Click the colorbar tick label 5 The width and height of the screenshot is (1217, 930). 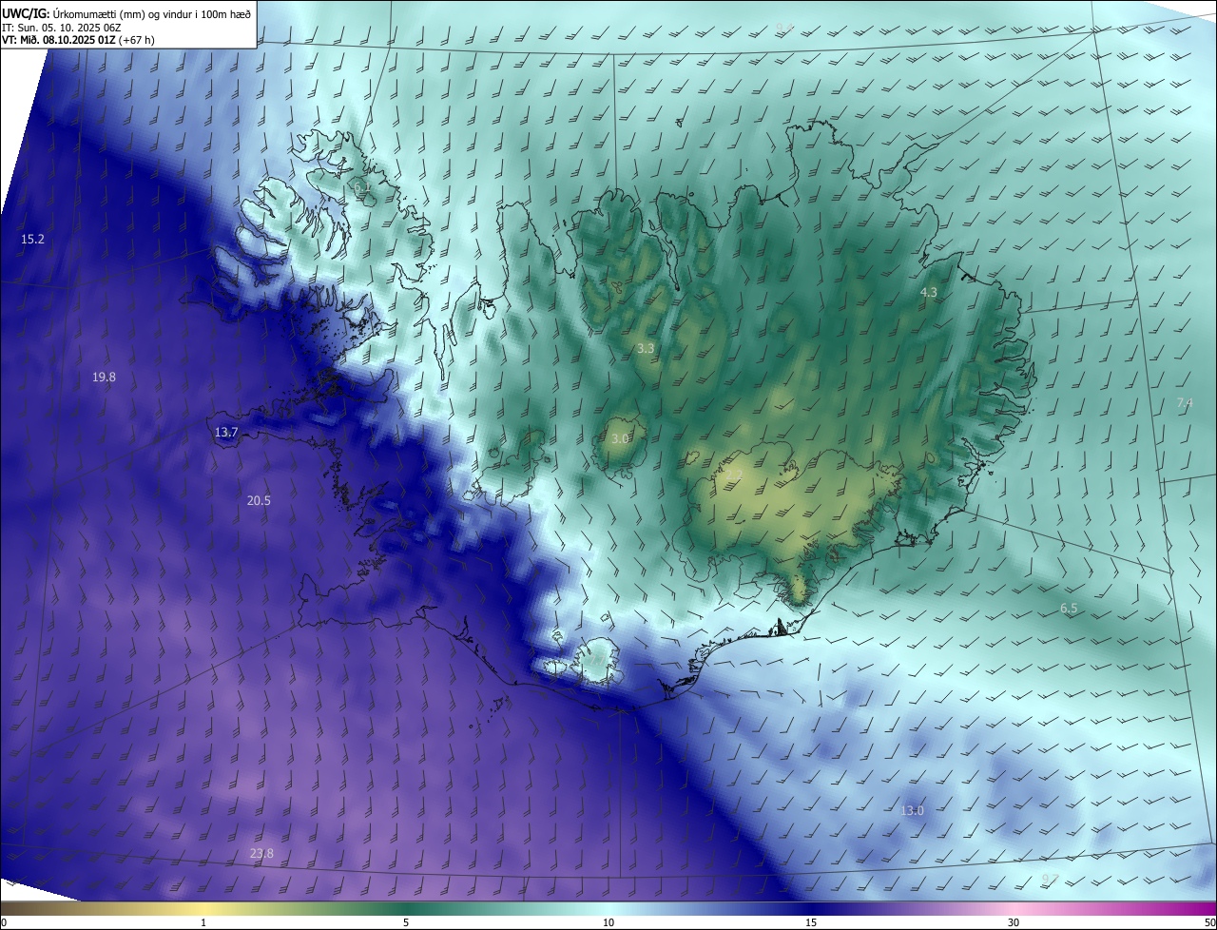[x=406, y=922]
